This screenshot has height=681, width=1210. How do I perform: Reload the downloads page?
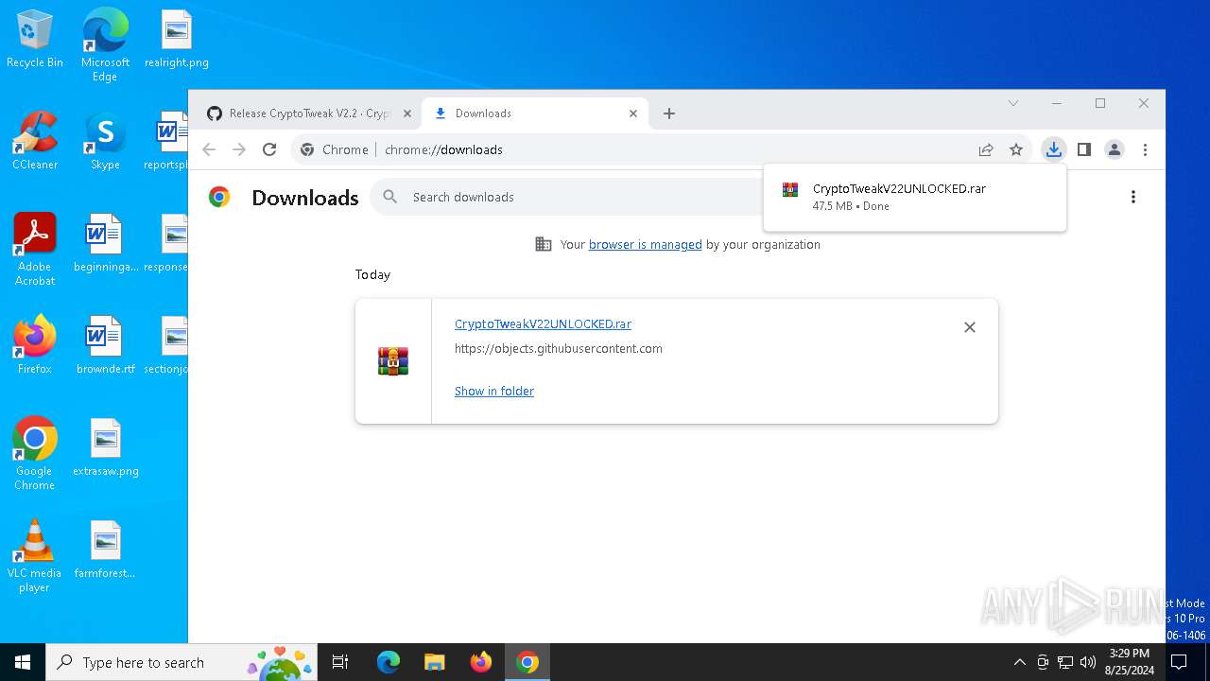click(x=269, y=149)
